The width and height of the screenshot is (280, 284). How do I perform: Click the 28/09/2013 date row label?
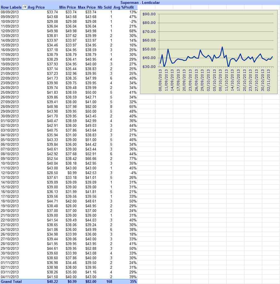coord(10,107)
